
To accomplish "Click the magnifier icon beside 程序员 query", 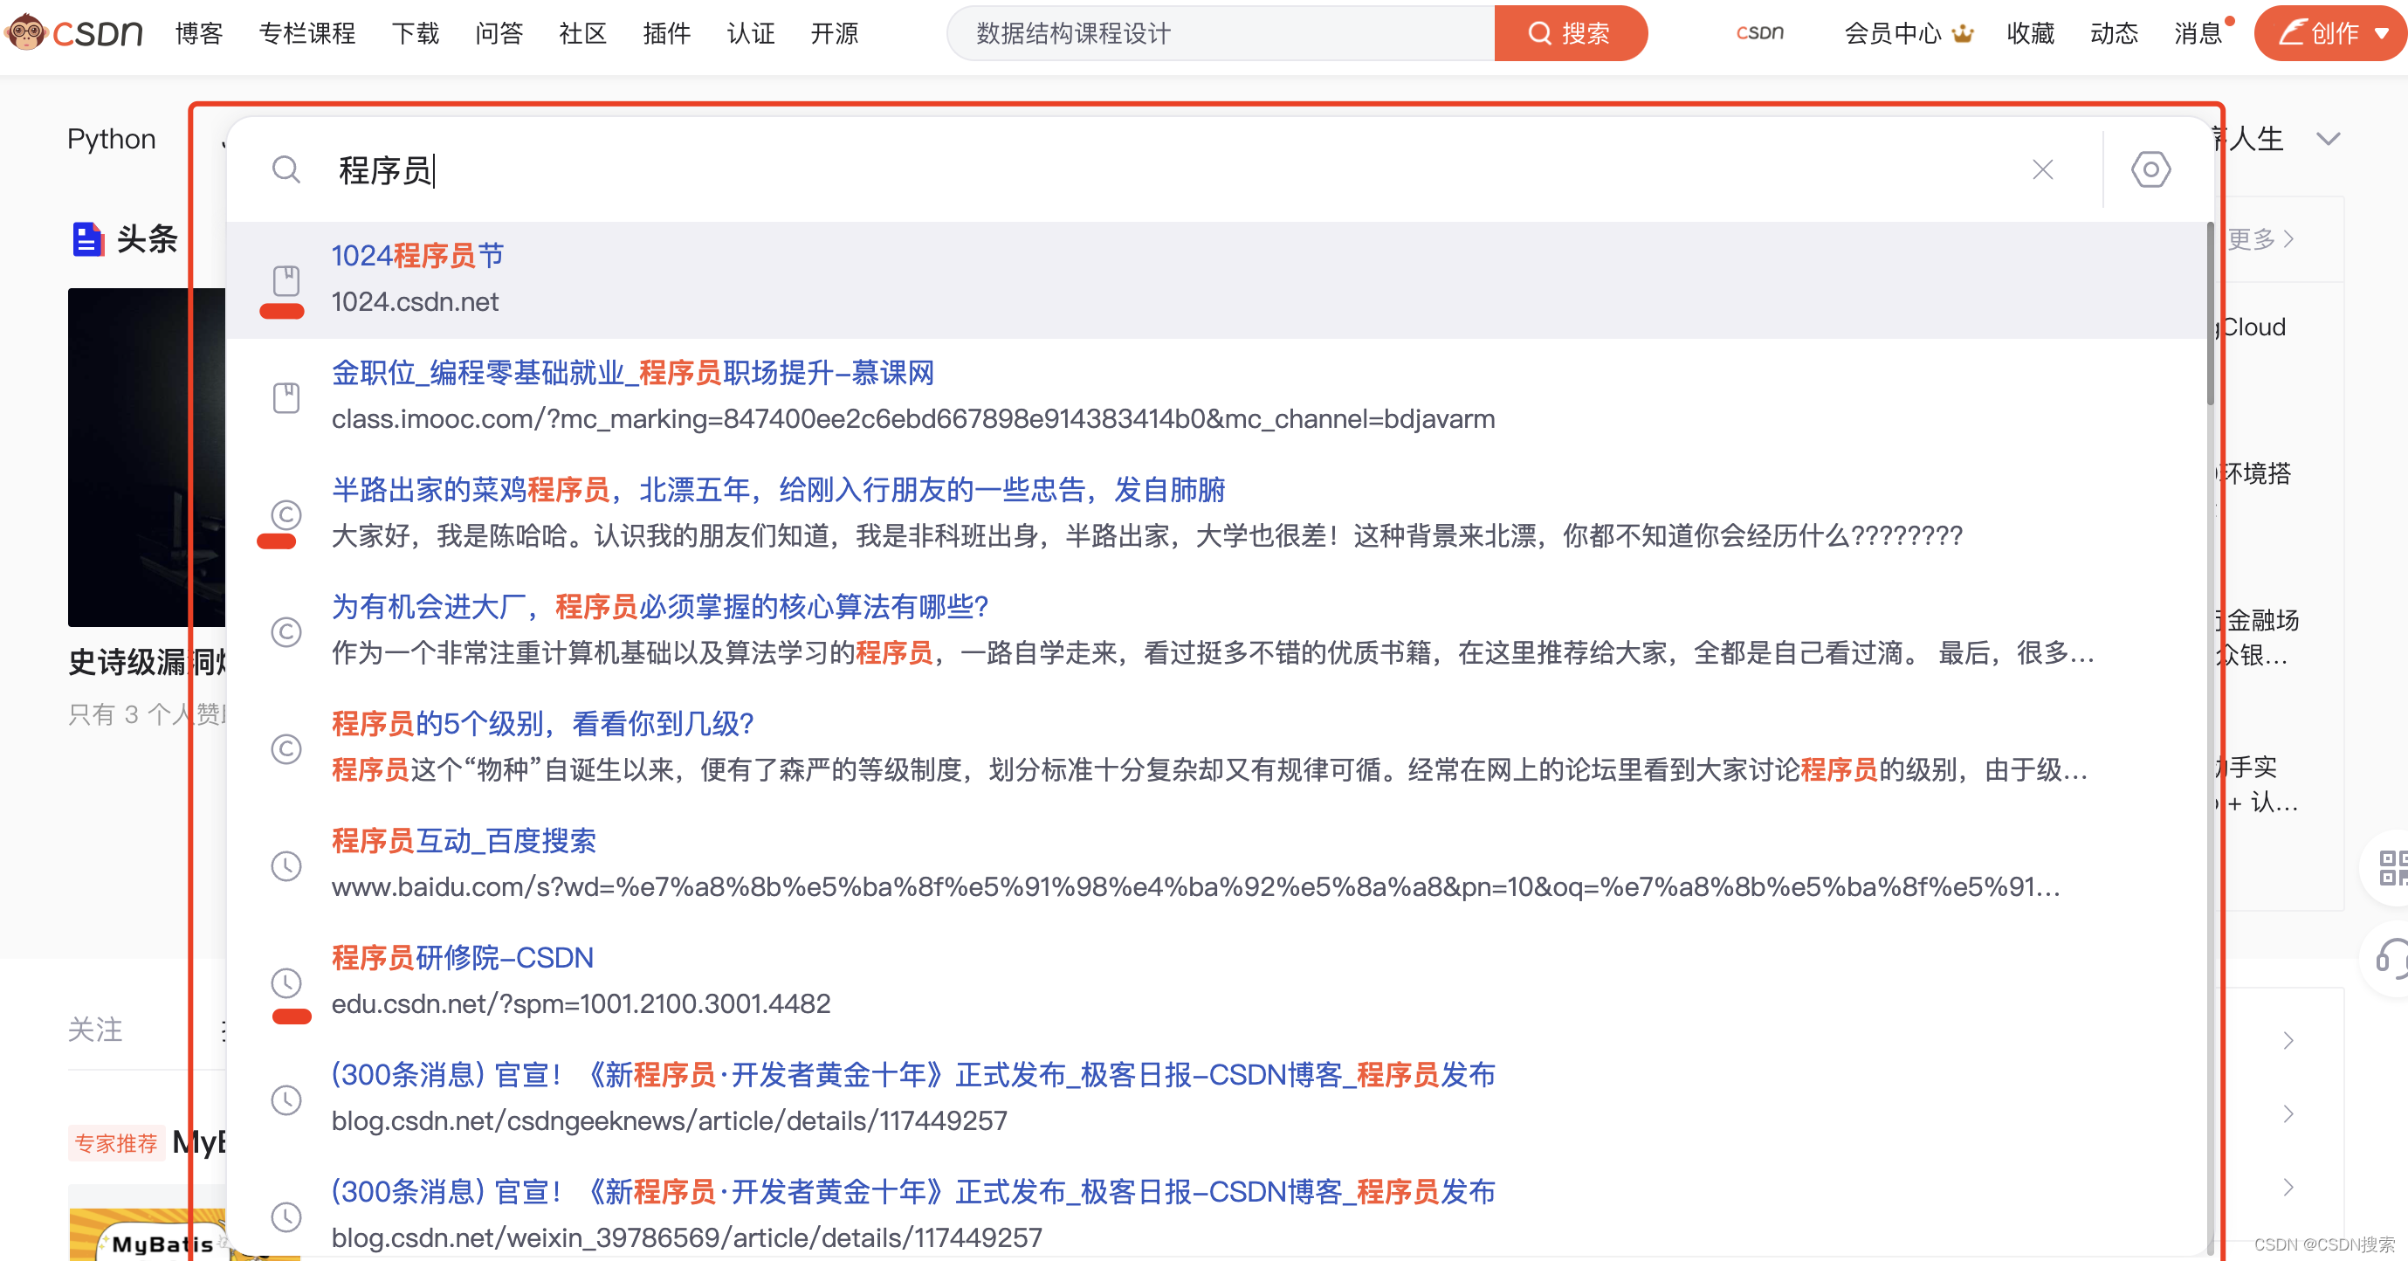I will (x=286, y=169).
